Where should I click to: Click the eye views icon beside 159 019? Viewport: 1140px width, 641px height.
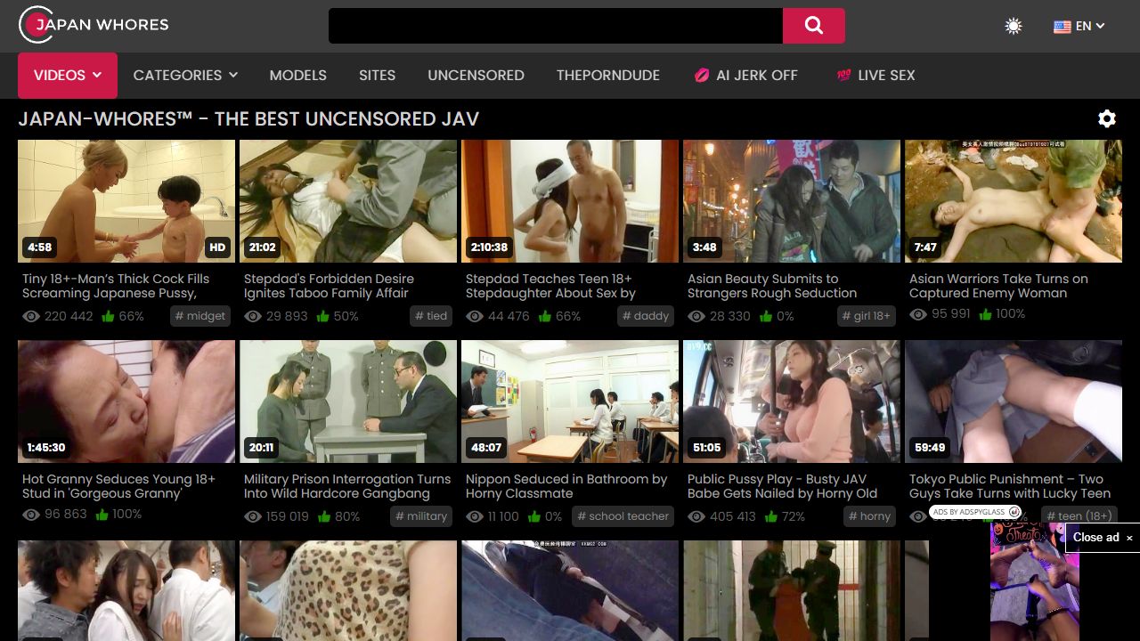click(252, 516)
